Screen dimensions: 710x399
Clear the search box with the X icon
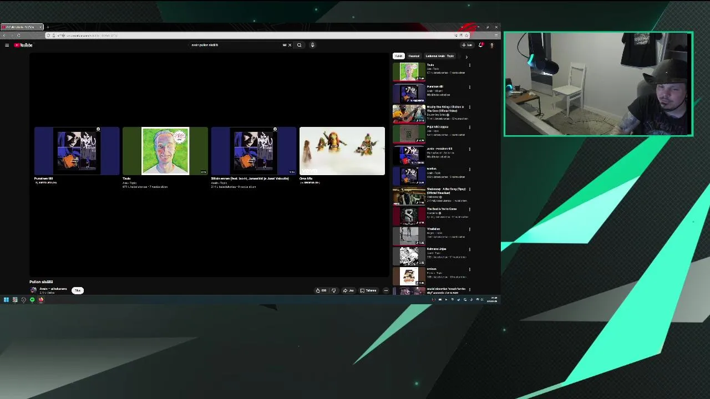[290, 45]
